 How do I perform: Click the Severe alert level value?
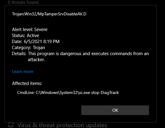pyautogui.click(x=41, y=30)
